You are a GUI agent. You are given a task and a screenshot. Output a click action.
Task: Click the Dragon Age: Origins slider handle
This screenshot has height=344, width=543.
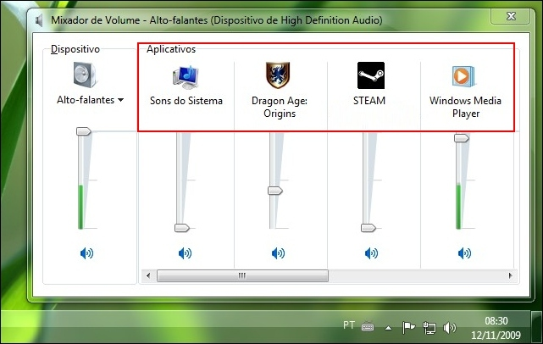pyautogui.click(x=275, y=191)
